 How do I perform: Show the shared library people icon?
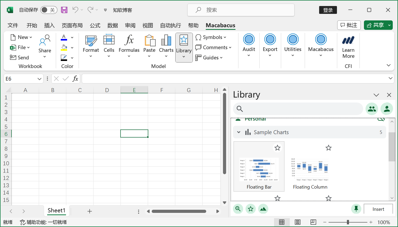pos(372,109)
